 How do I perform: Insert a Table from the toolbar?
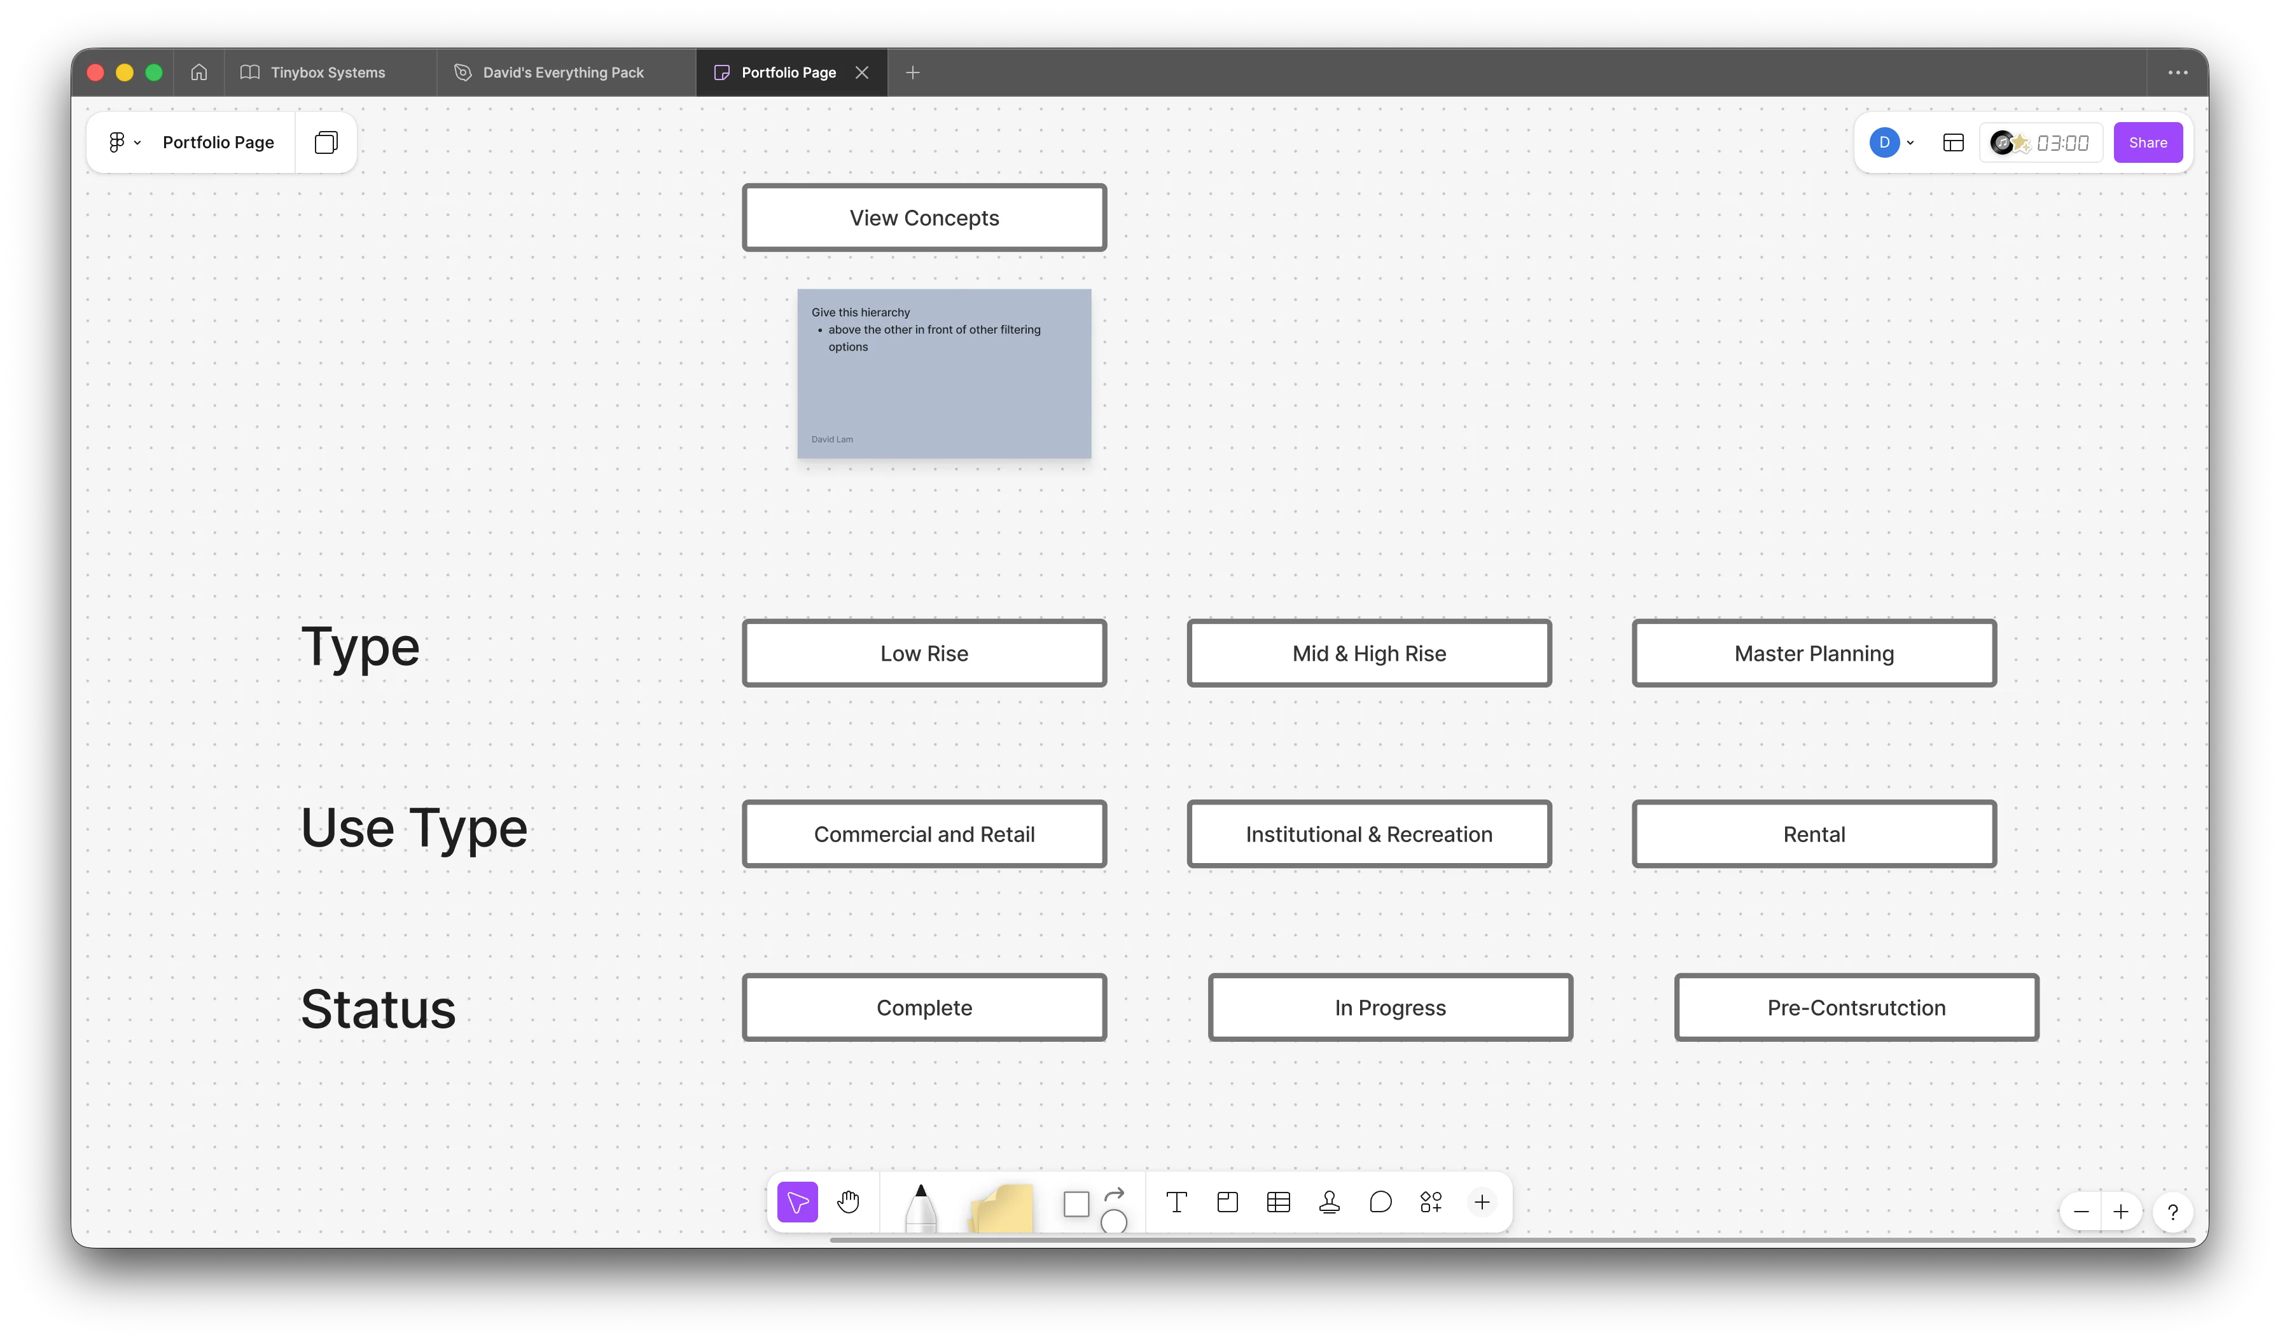click(x=1277, y=1202)
